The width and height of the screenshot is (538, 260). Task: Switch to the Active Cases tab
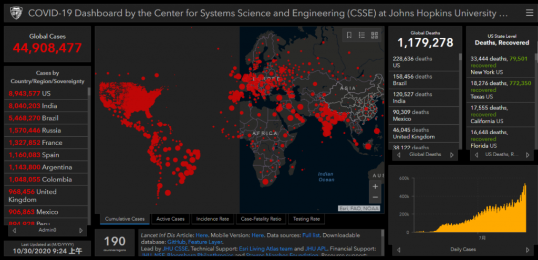point(171,219)
